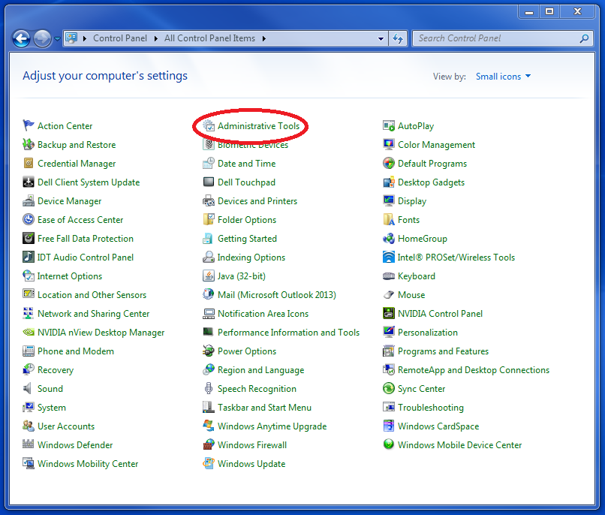Image resolution: width=605 pixels, height=515 pixels.
Task: Click the Forward navigation arrow button
Action: pyautogui.click(x=43, y=38)
